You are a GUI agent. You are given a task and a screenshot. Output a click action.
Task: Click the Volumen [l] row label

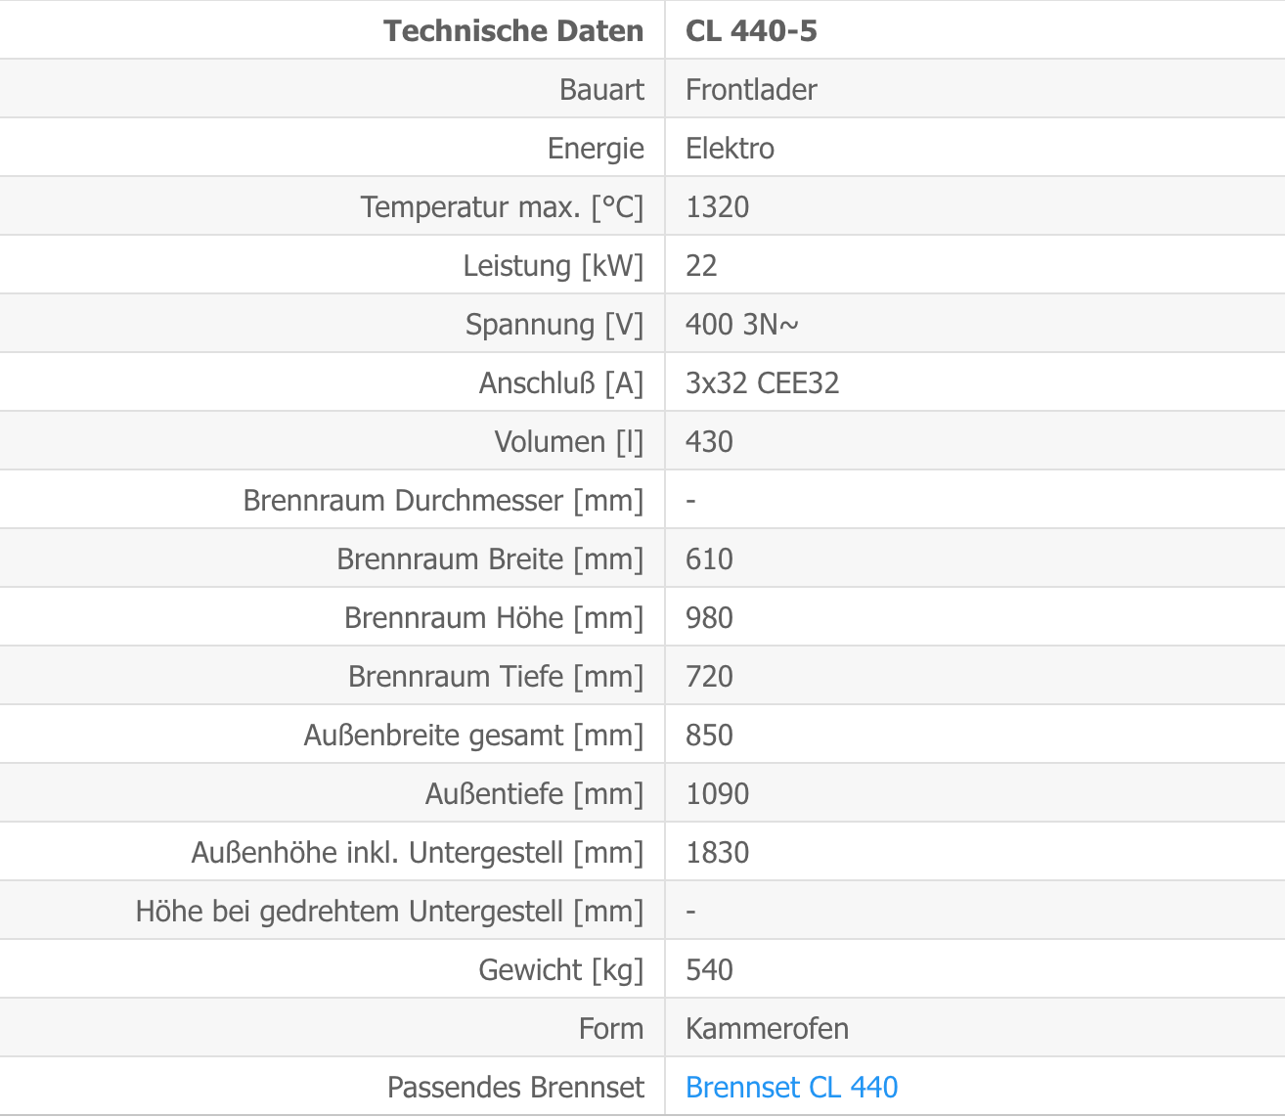pos(569,441)
